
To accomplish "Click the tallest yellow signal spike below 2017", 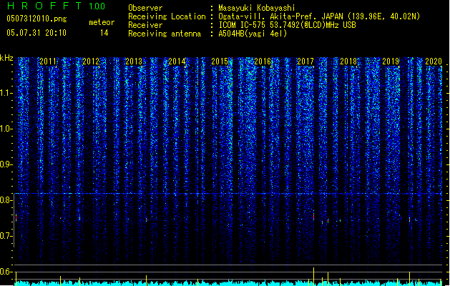I will coord(313,276).
